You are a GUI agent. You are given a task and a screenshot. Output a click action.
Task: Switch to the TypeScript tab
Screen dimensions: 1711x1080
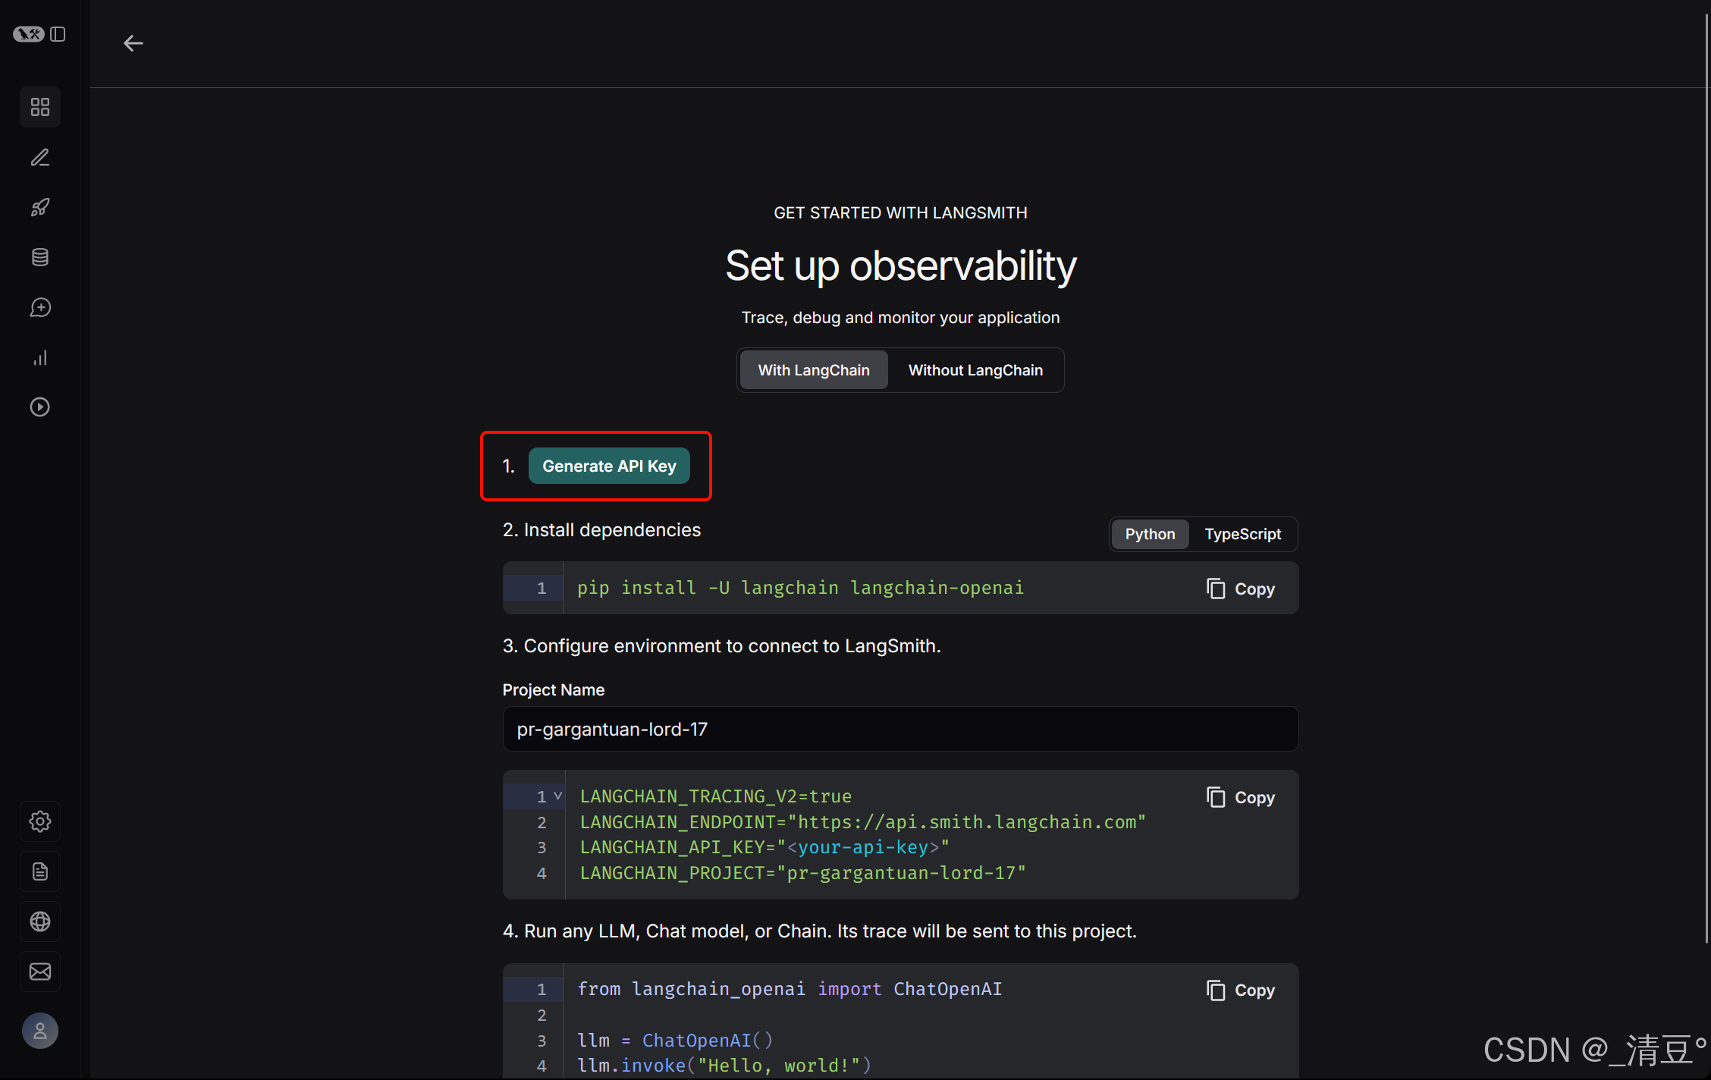pyautogui.click(x=1242, y=534)
